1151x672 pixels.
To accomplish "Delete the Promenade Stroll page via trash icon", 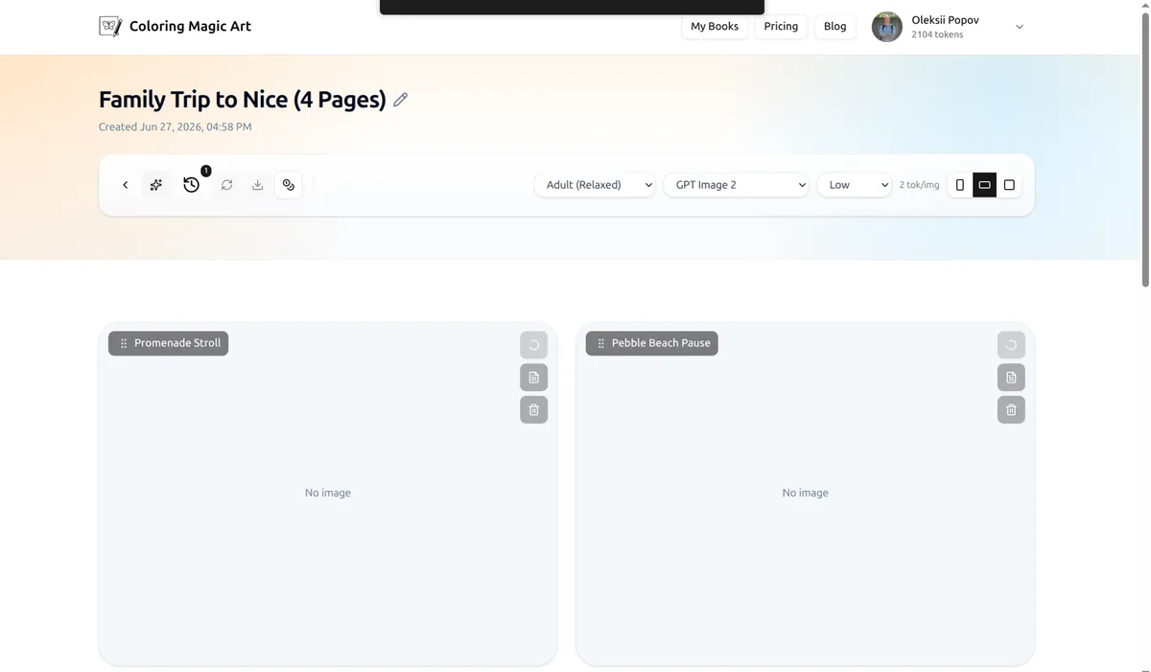I will coord(534,410).
